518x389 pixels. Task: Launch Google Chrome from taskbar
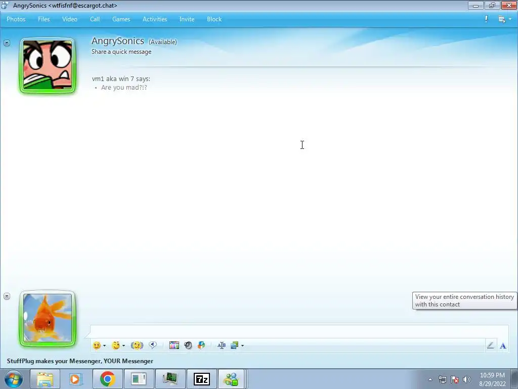tap(107, 379)
